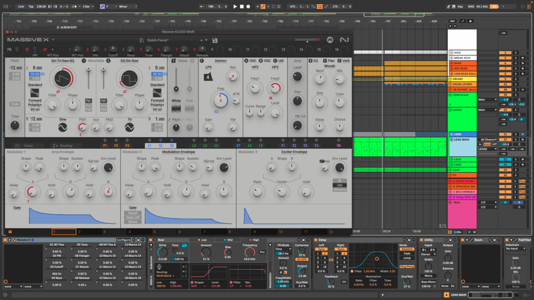Screen dimensions: 534x300
Task: Click the stereo link icon on the Delay device
Action: 331,260
